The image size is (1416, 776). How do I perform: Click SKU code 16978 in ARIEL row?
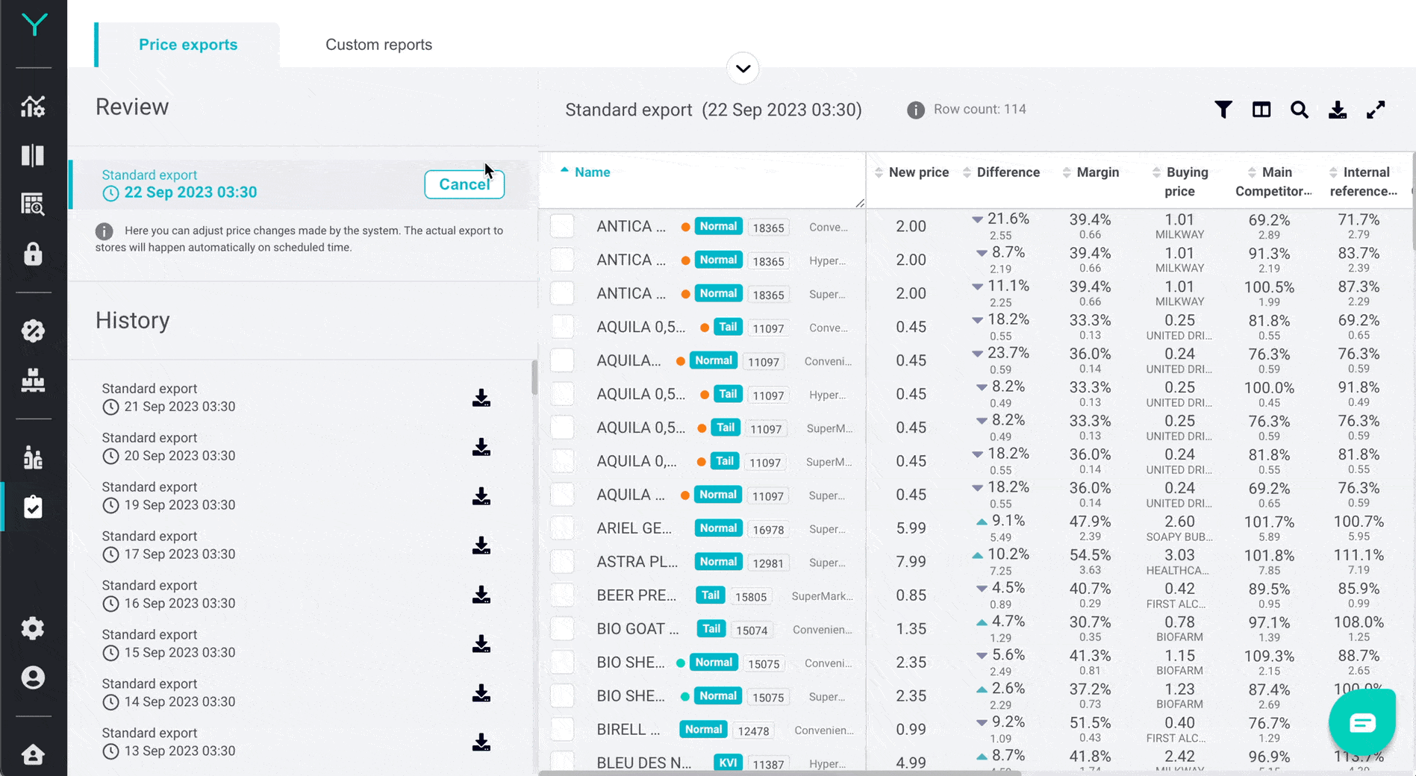tap(768, 530)
